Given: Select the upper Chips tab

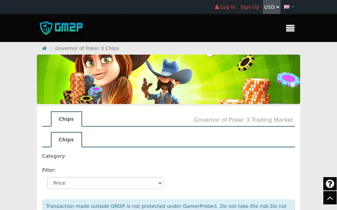Looking at the screenshot, I should coord(66,119).
